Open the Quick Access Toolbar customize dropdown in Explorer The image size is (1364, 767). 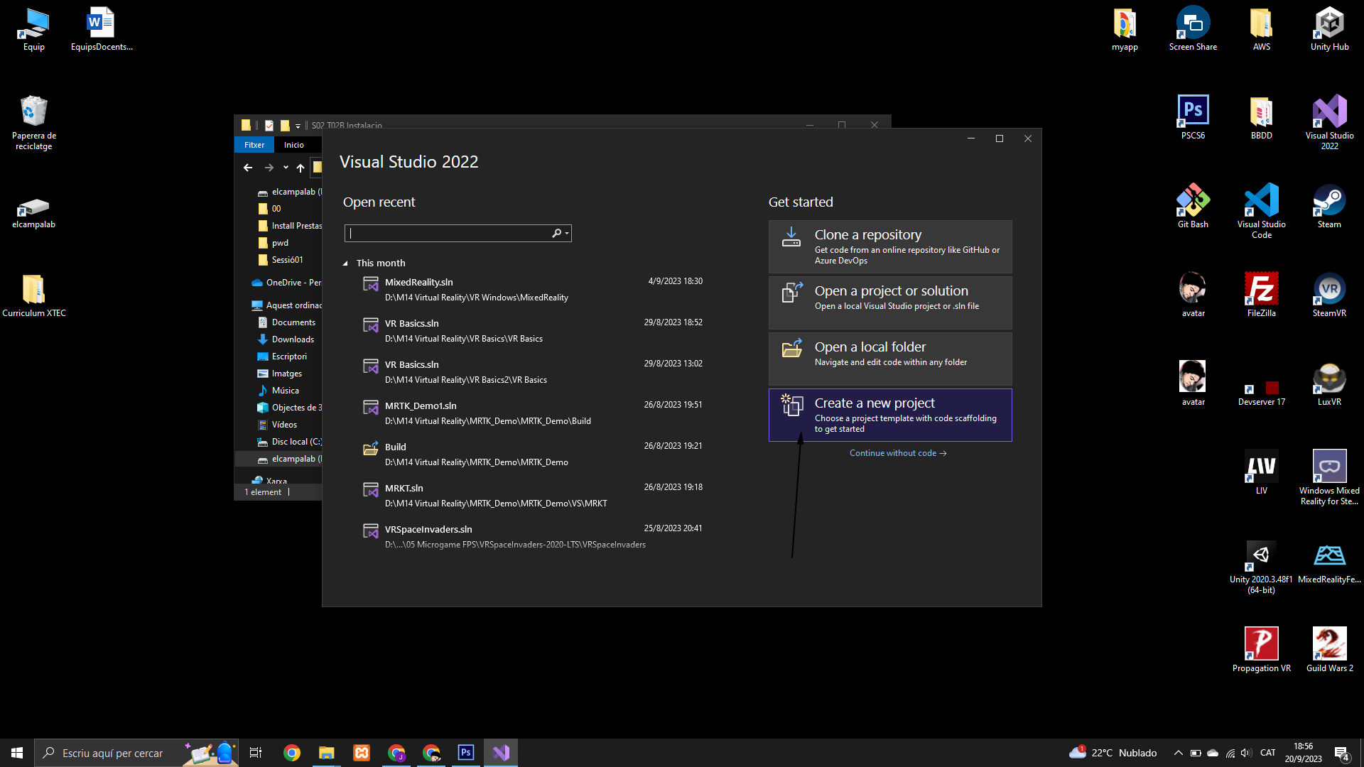click(298, 126)
